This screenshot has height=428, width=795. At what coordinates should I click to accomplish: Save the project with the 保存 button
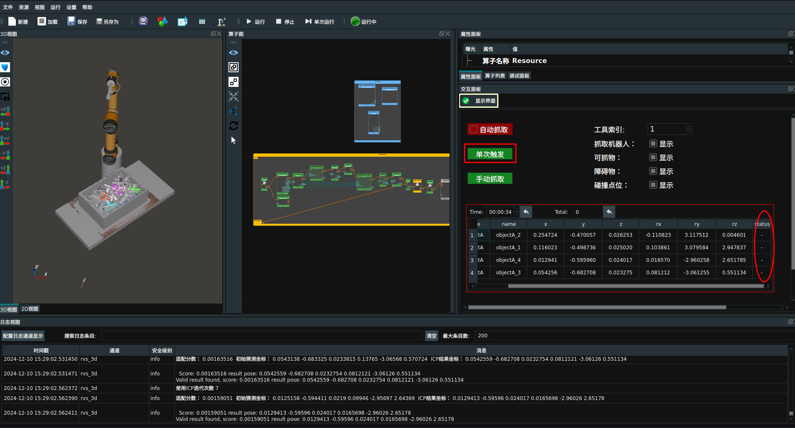tap(77, 21)
